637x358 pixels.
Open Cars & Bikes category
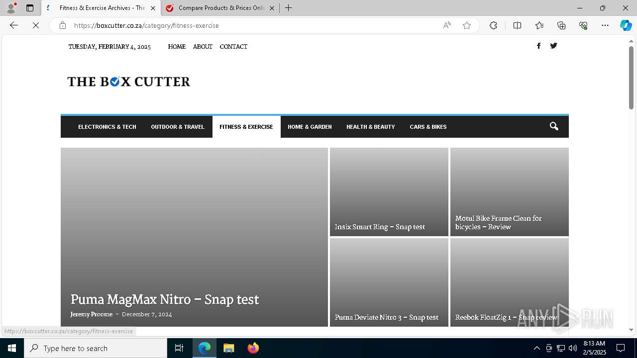tap(428, 127)
